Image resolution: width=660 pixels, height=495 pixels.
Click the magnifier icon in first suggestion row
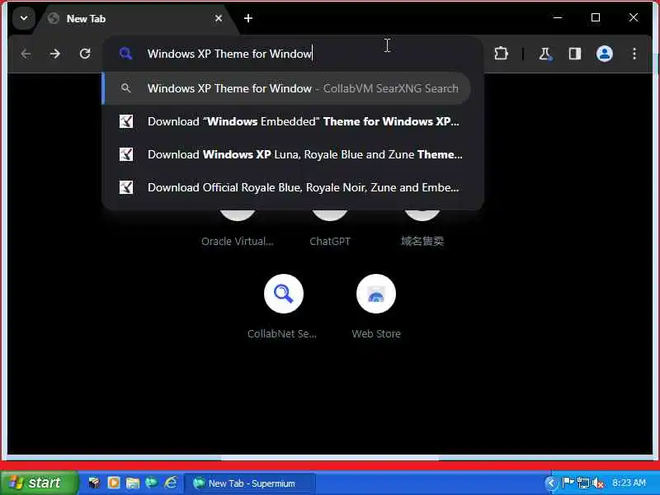click(126, 88)
